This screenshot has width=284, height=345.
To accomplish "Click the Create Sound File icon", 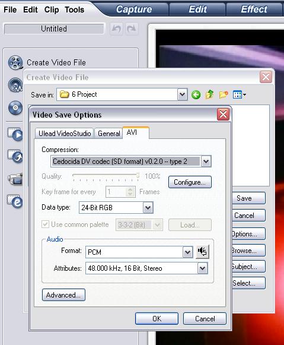I will point(15,85).
